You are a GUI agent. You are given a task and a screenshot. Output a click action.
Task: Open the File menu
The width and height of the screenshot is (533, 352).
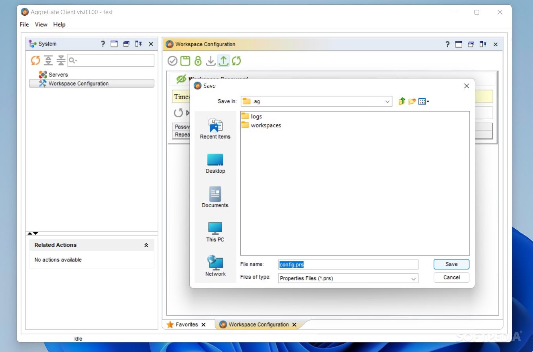pos(24,24)
